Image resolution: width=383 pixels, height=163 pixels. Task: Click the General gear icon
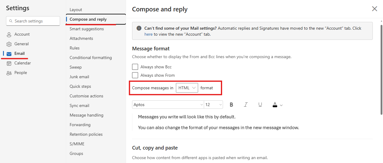[9, 44]
